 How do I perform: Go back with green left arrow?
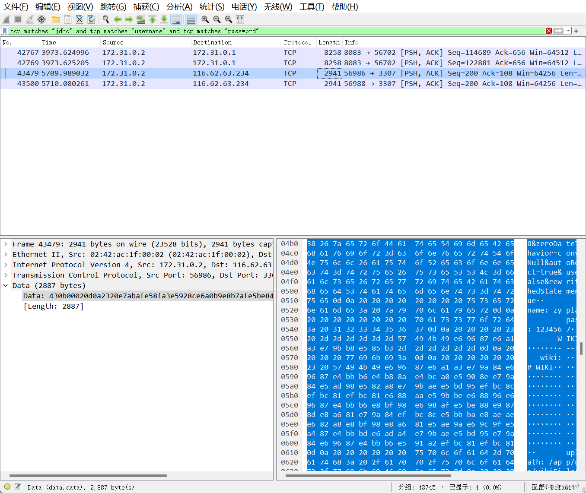point(118,19)
